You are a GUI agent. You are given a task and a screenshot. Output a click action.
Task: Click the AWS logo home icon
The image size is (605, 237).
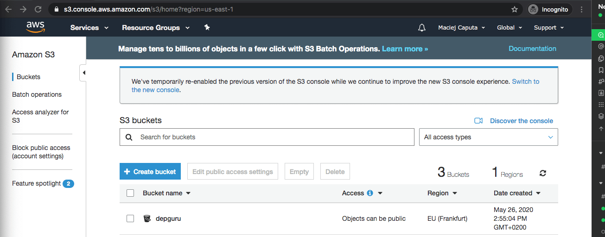pyautogui.click(x=35, y=27)
